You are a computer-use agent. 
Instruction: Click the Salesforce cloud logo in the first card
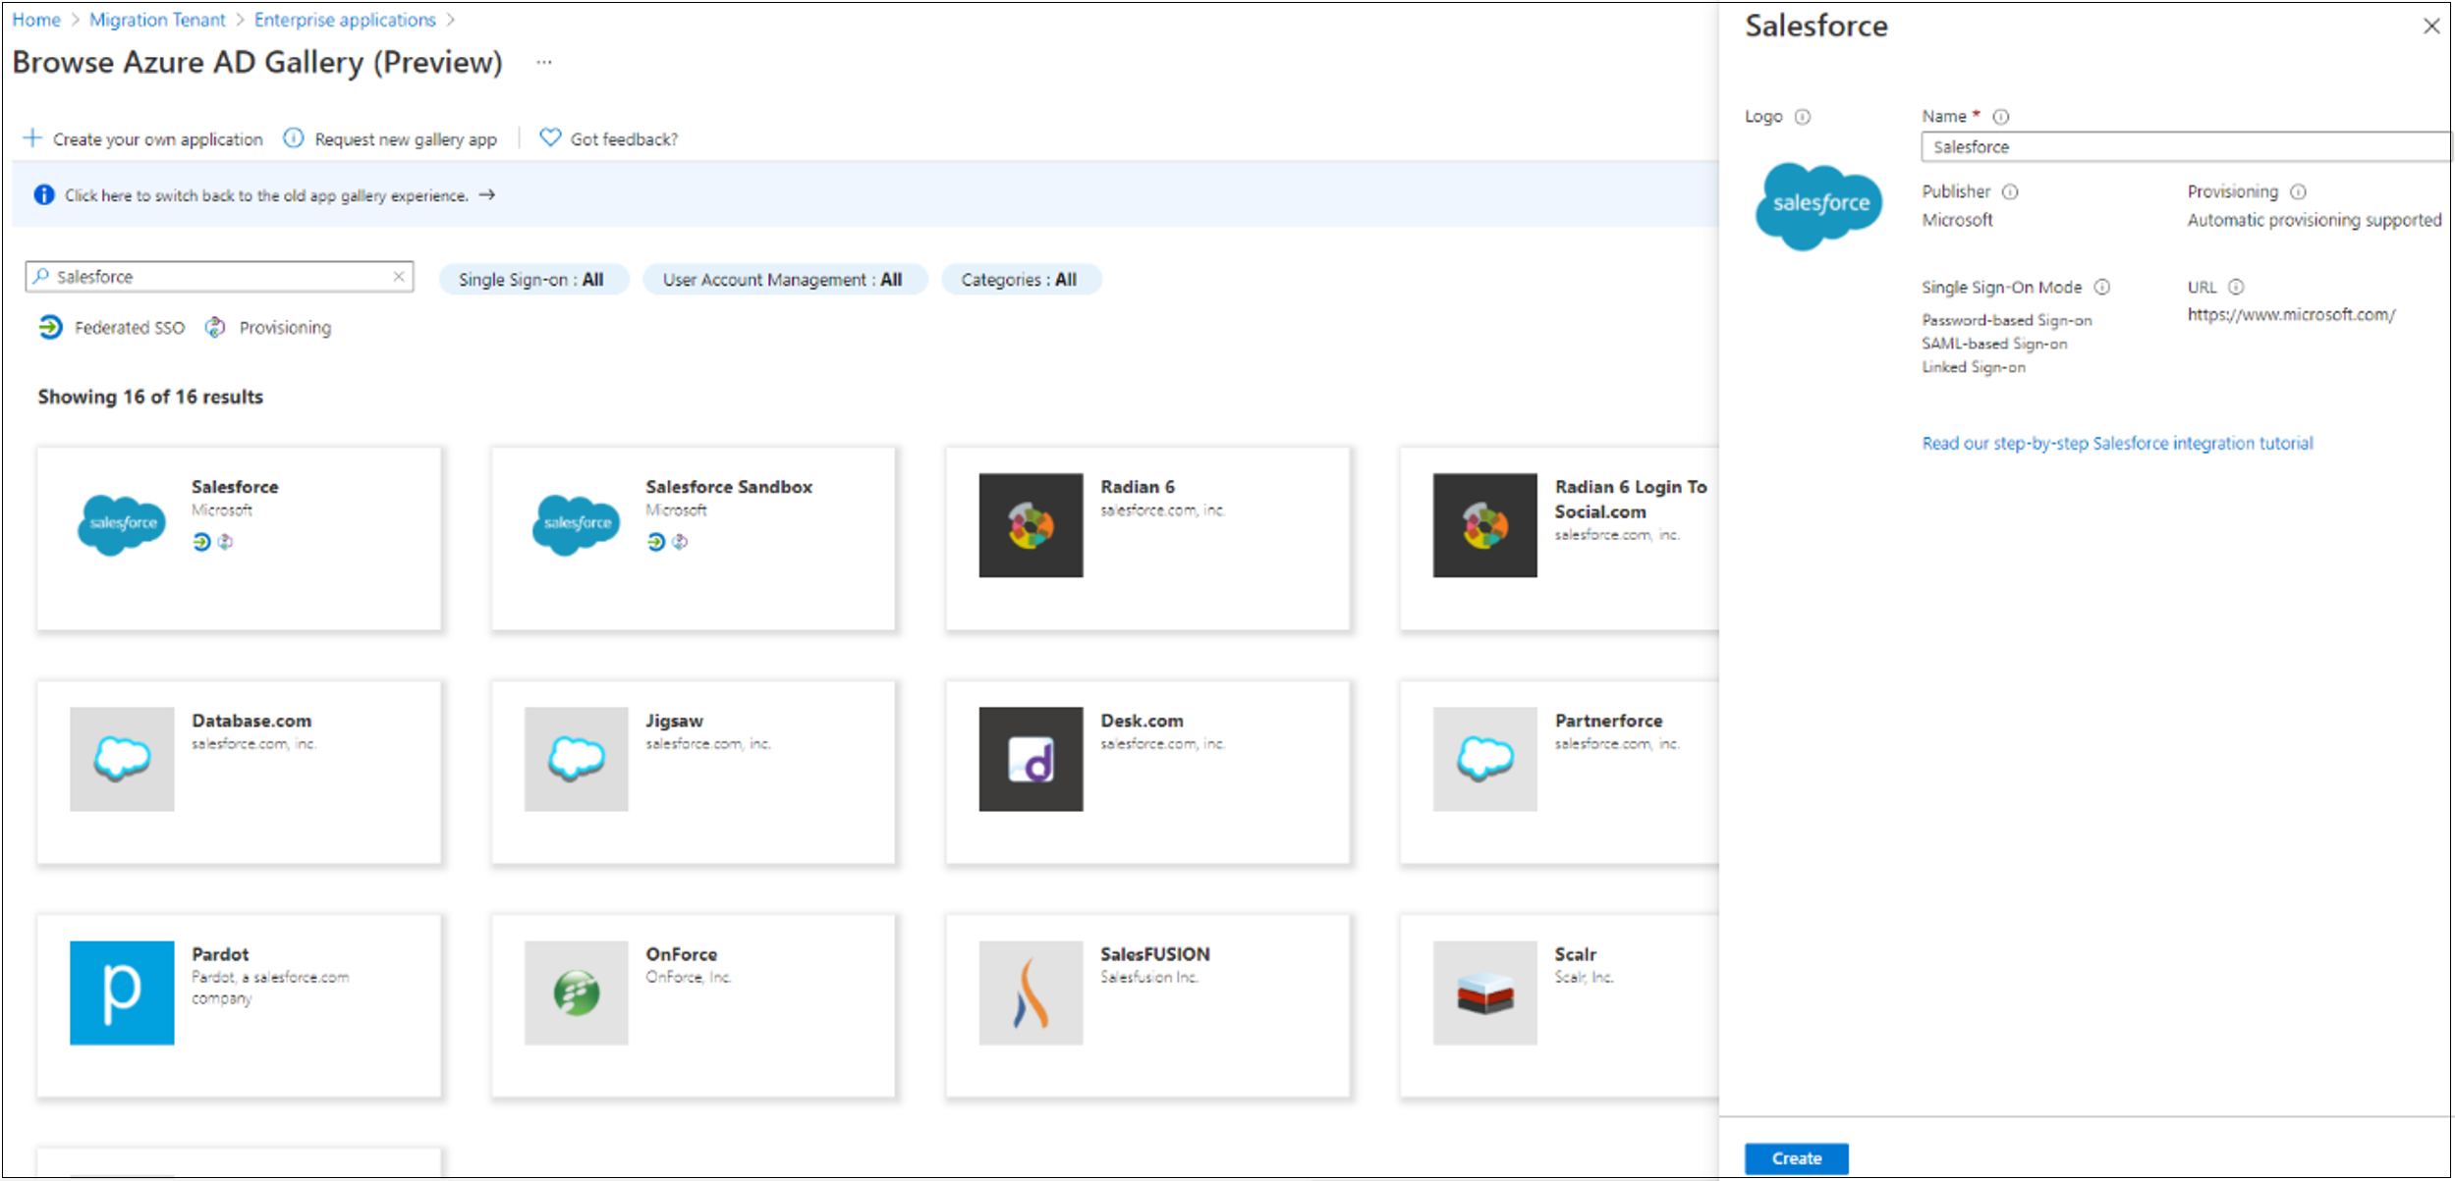[123, 525]
